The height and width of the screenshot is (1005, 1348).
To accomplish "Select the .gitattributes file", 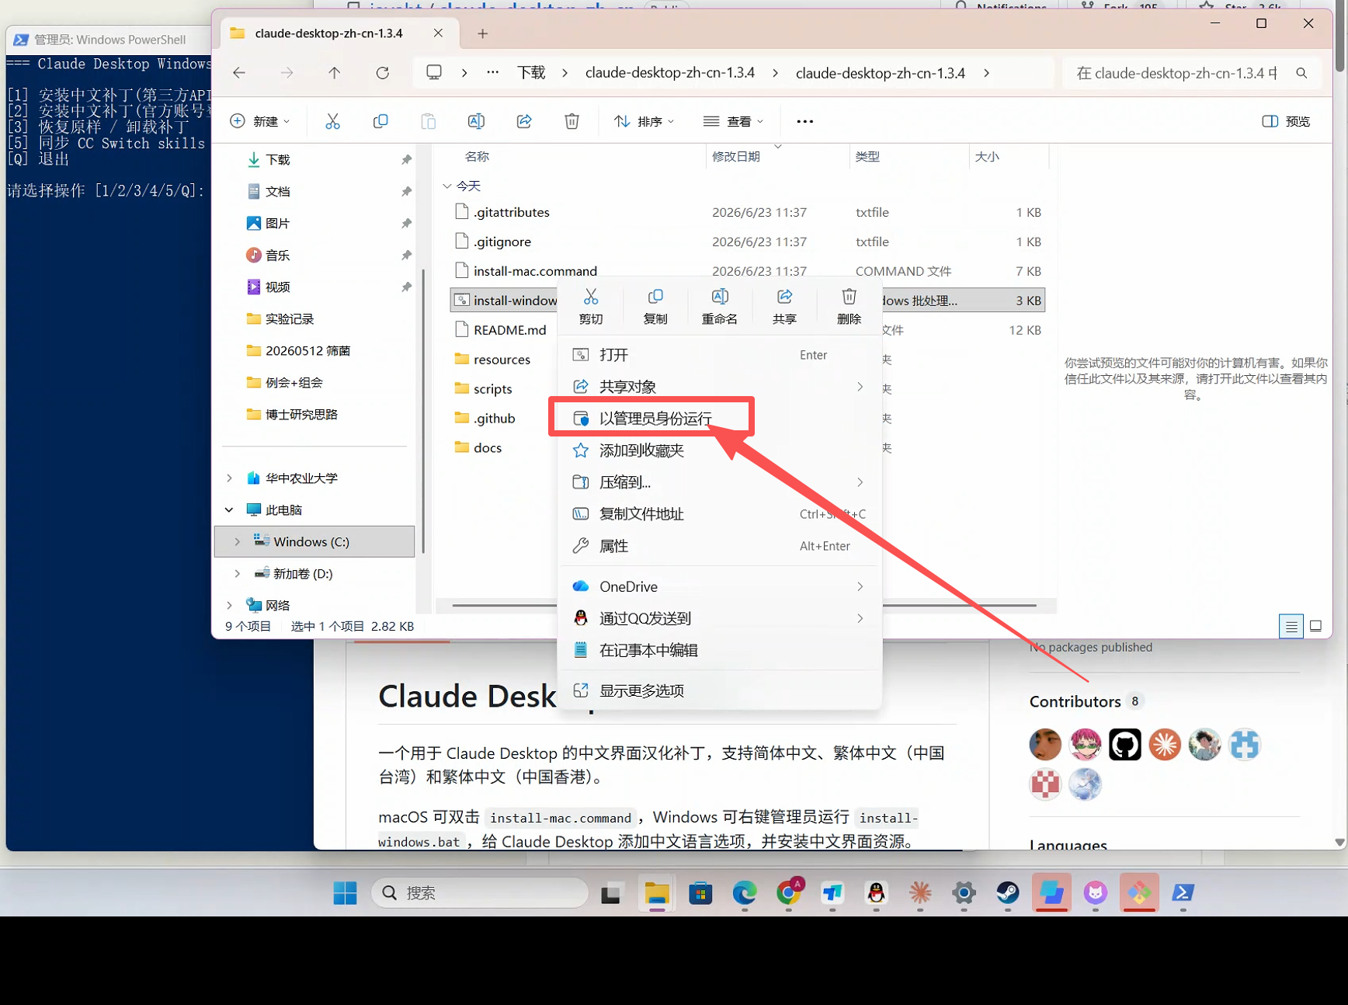I will point(511,212).
